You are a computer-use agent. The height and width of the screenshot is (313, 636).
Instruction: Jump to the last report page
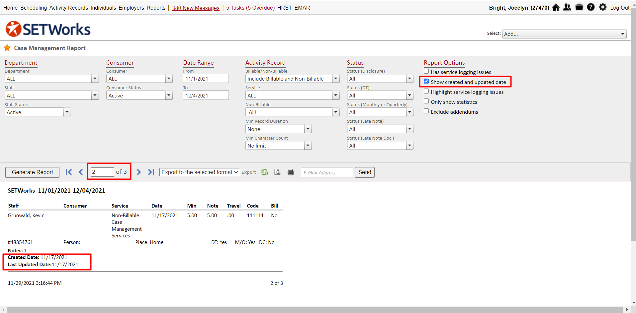pos(151,172)
